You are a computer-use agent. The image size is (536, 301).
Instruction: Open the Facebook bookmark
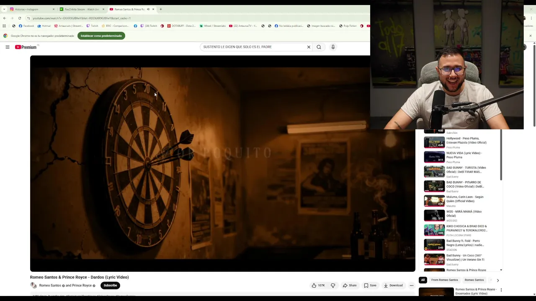click(26, 26)
